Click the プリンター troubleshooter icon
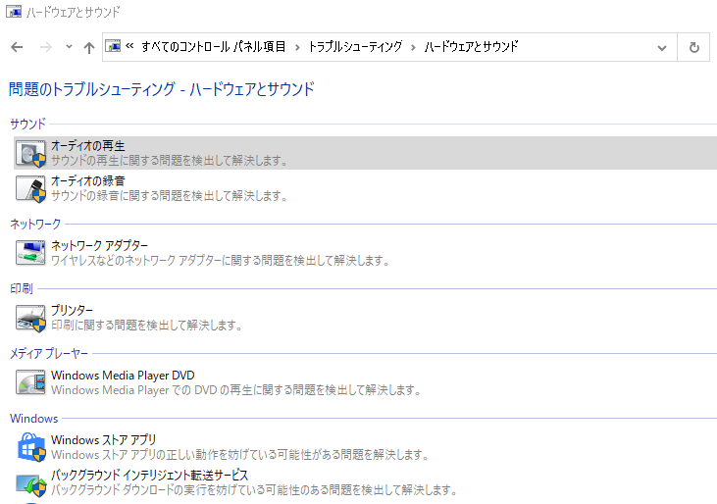Viewport: 717px width, 504px height. pyautogui.click(x=31, y=317)
